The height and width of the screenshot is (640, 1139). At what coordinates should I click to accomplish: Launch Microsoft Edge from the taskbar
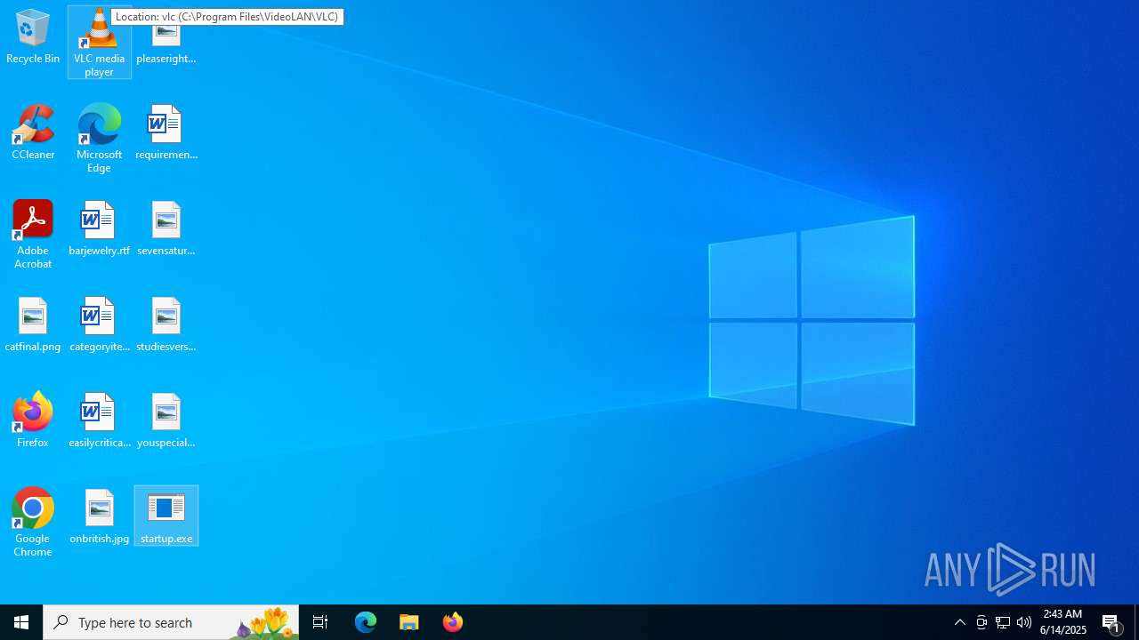click(x=366, y=622)
